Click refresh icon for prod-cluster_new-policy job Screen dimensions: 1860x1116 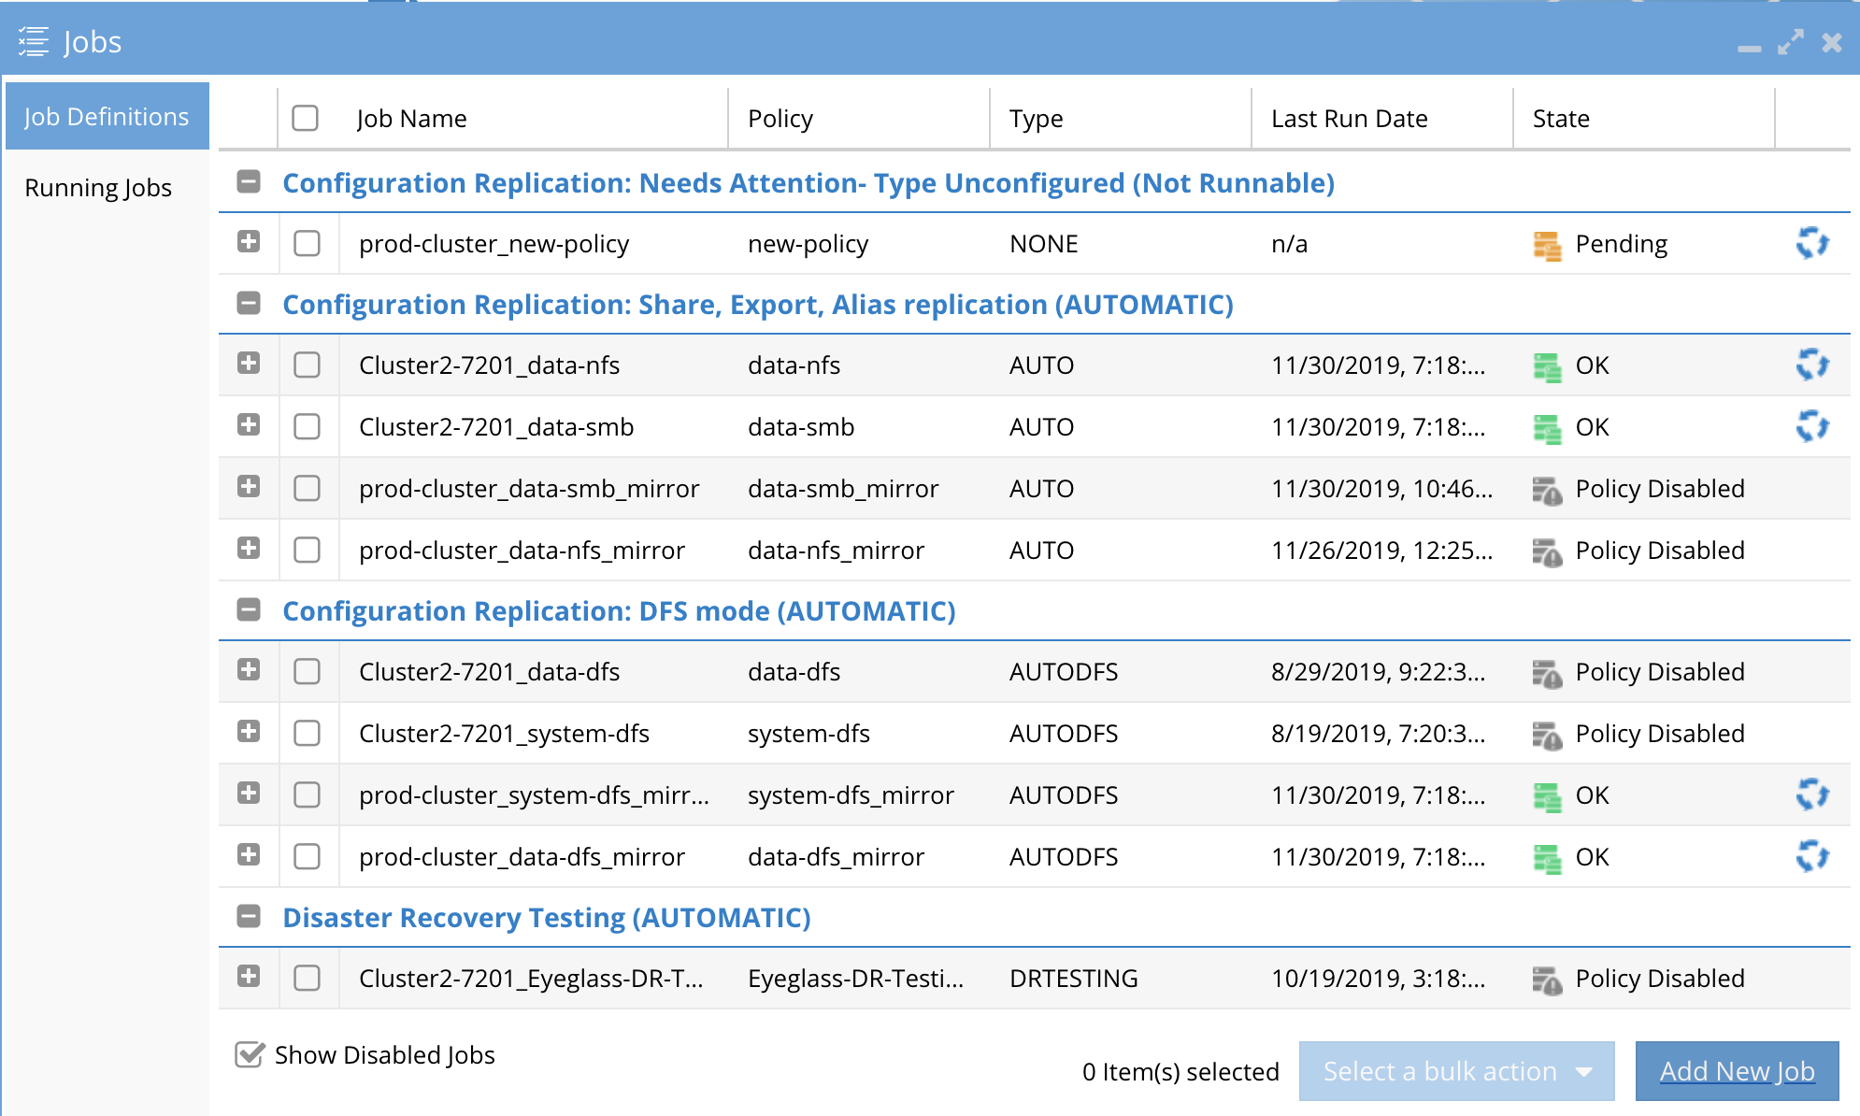point(1812,243)
